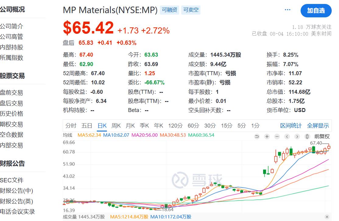
Task: Click the 52周最低 10.02 value
Action: click(98, 82)
